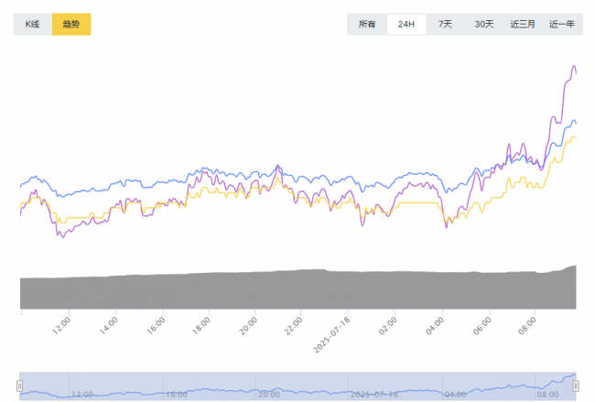
Task: Grab the right zoom slider handle
Action: click(576, 386)
